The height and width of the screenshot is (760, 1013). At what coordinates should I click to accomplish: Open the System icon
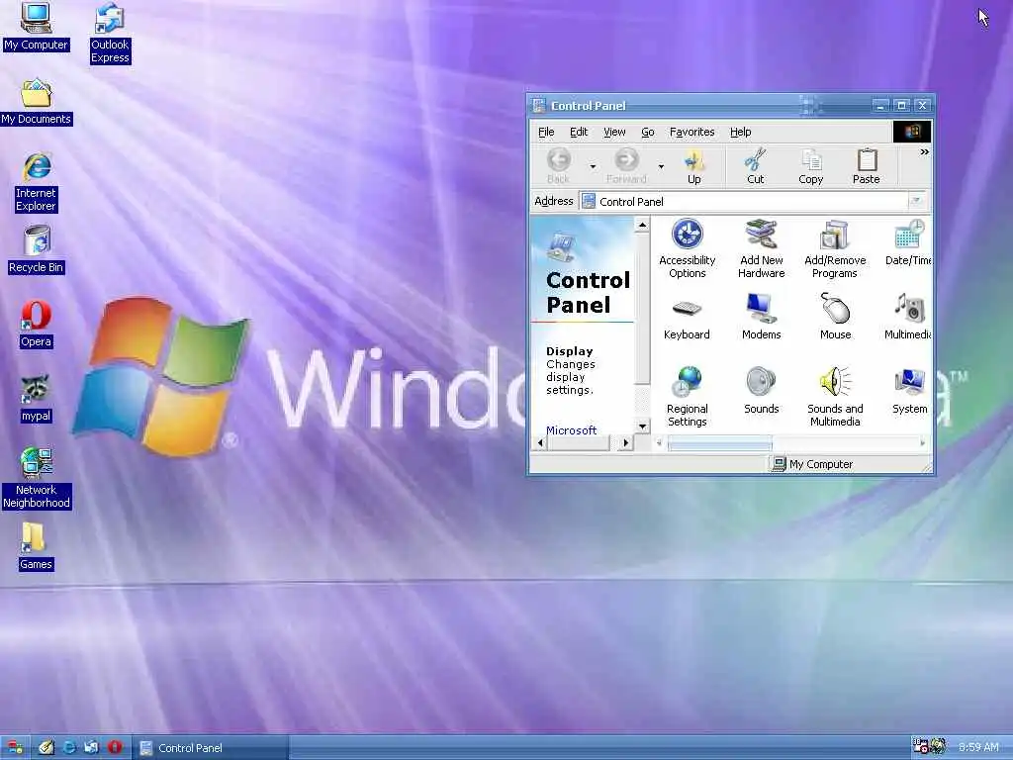click(910, 391)
